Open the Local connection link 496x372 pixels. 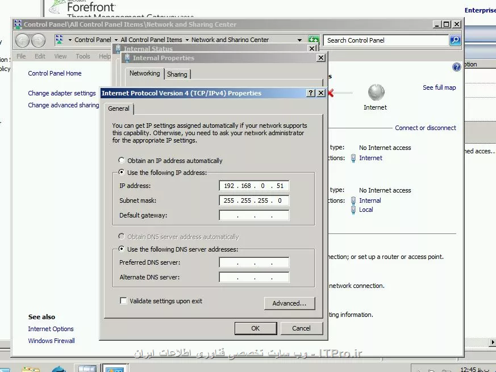point(366,210)
